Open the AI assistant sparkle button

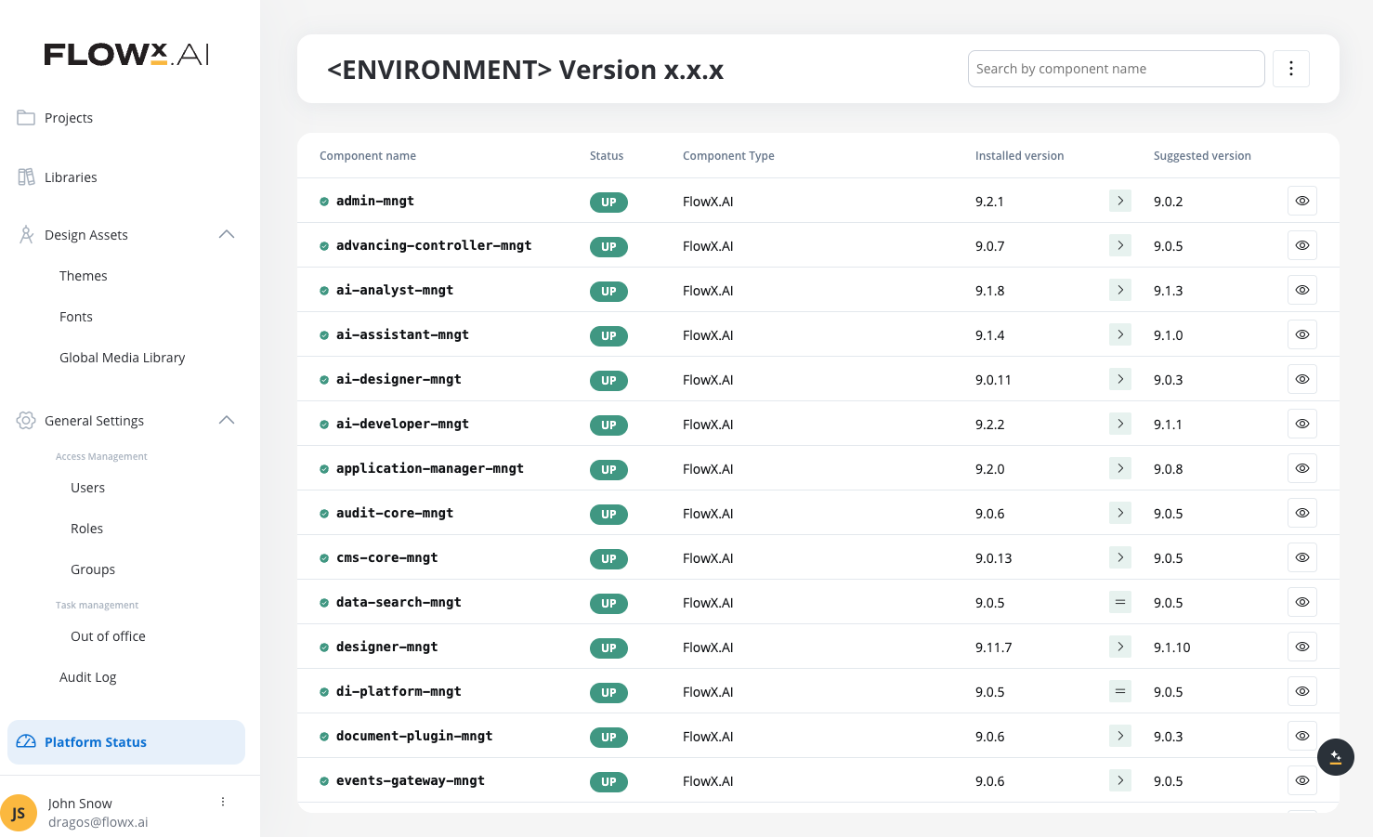click(1336, 757)
